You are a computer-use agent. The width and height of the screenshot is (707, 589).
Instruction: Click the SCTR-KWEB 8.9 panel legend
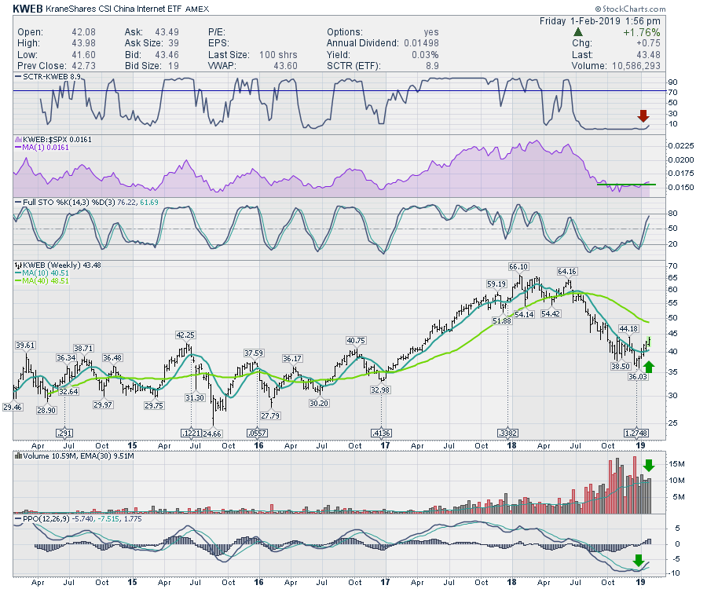pyautogui.click(x=48, y=77)
